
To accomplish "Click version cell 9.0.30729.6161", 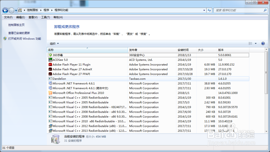I will click(228, 117).
